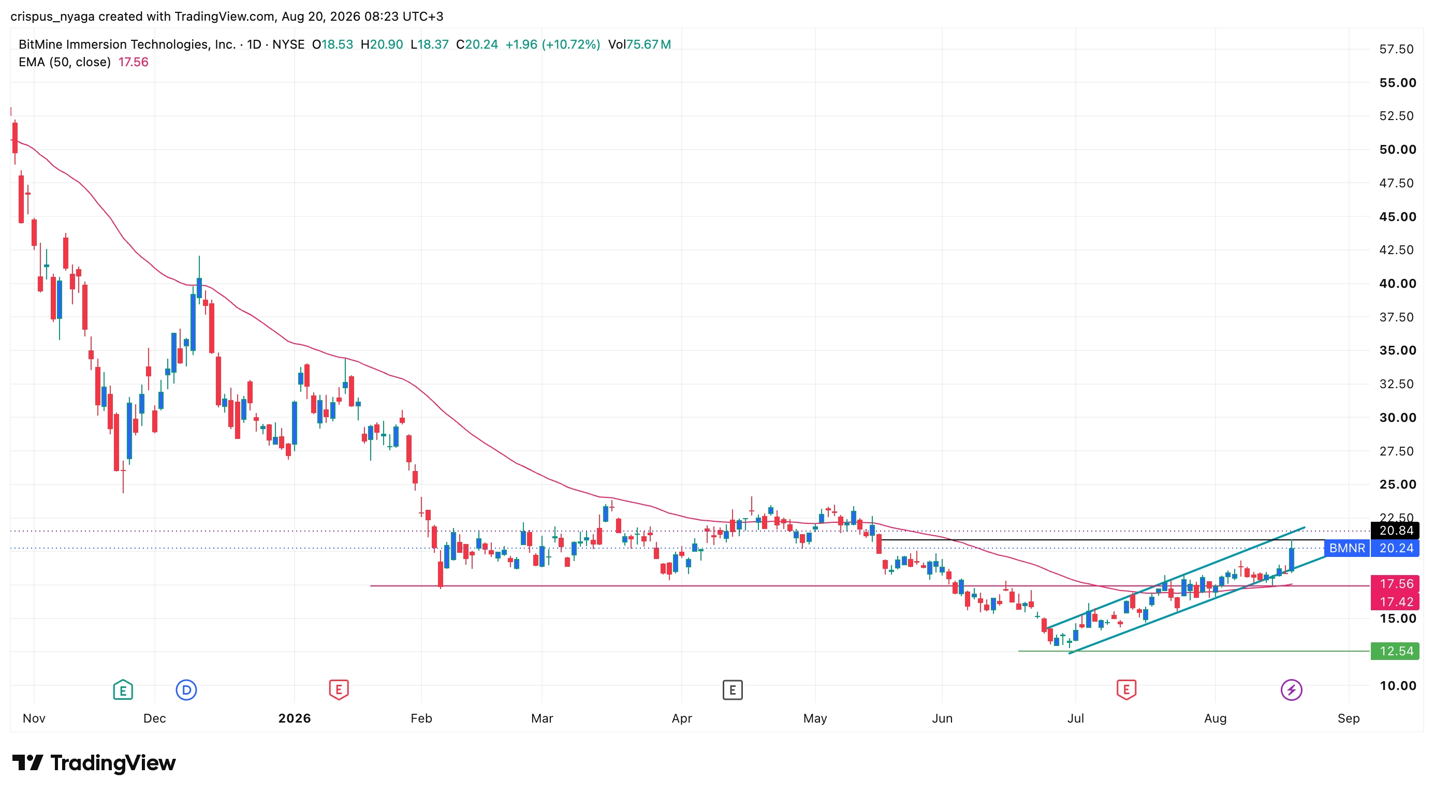The width and height of the screenshot is (1434, 794).
Task: Click the 2026 year label on time axis
Action: pyautogui.click(x=295, y=718)
